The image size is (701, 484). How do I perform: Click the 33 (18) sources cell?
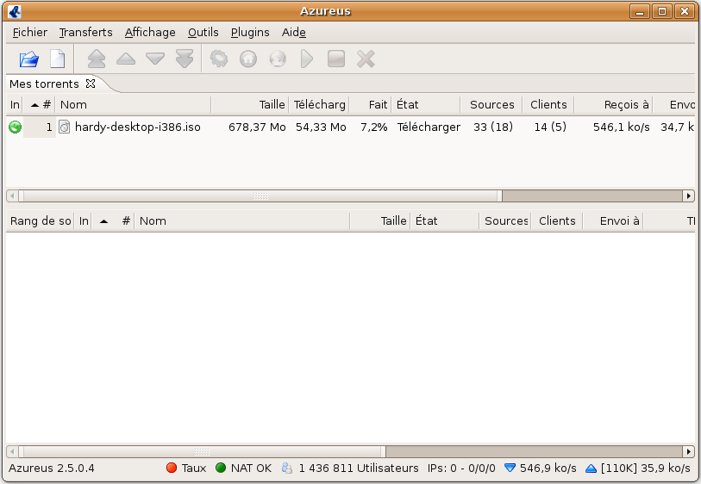(492, 127)
